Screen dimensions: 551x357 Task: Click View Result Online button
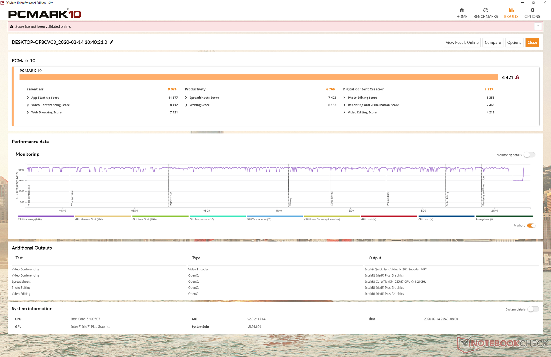(x=462, y=43)
